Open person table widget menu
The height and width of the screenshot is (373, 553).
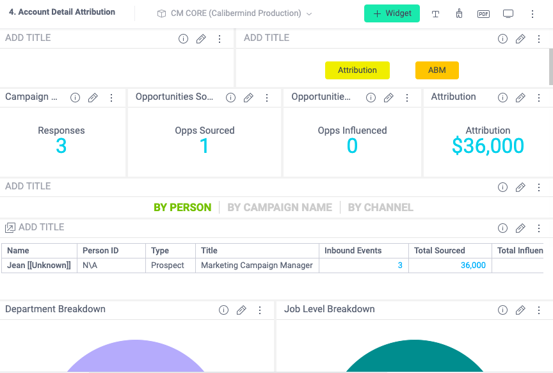538,228
